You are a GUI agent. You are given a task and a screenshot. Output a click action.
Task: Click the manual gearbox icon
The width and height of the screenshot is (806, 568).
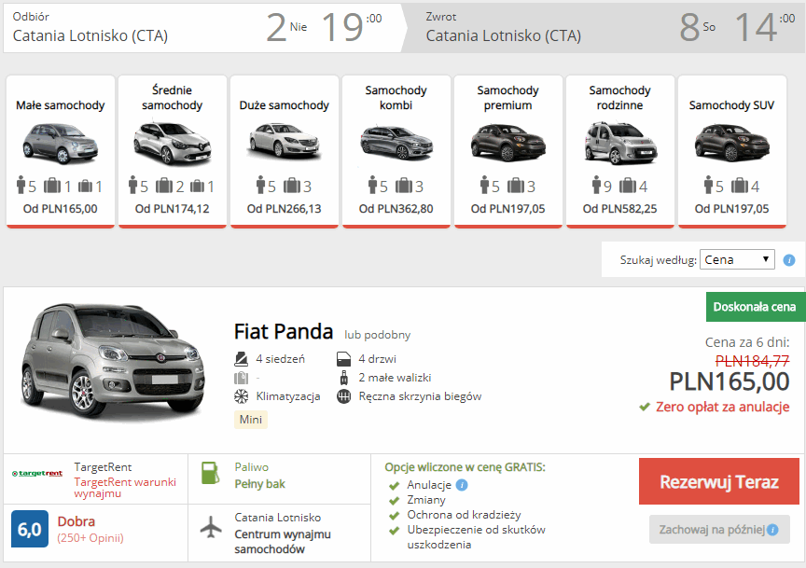tap(344, 396)
